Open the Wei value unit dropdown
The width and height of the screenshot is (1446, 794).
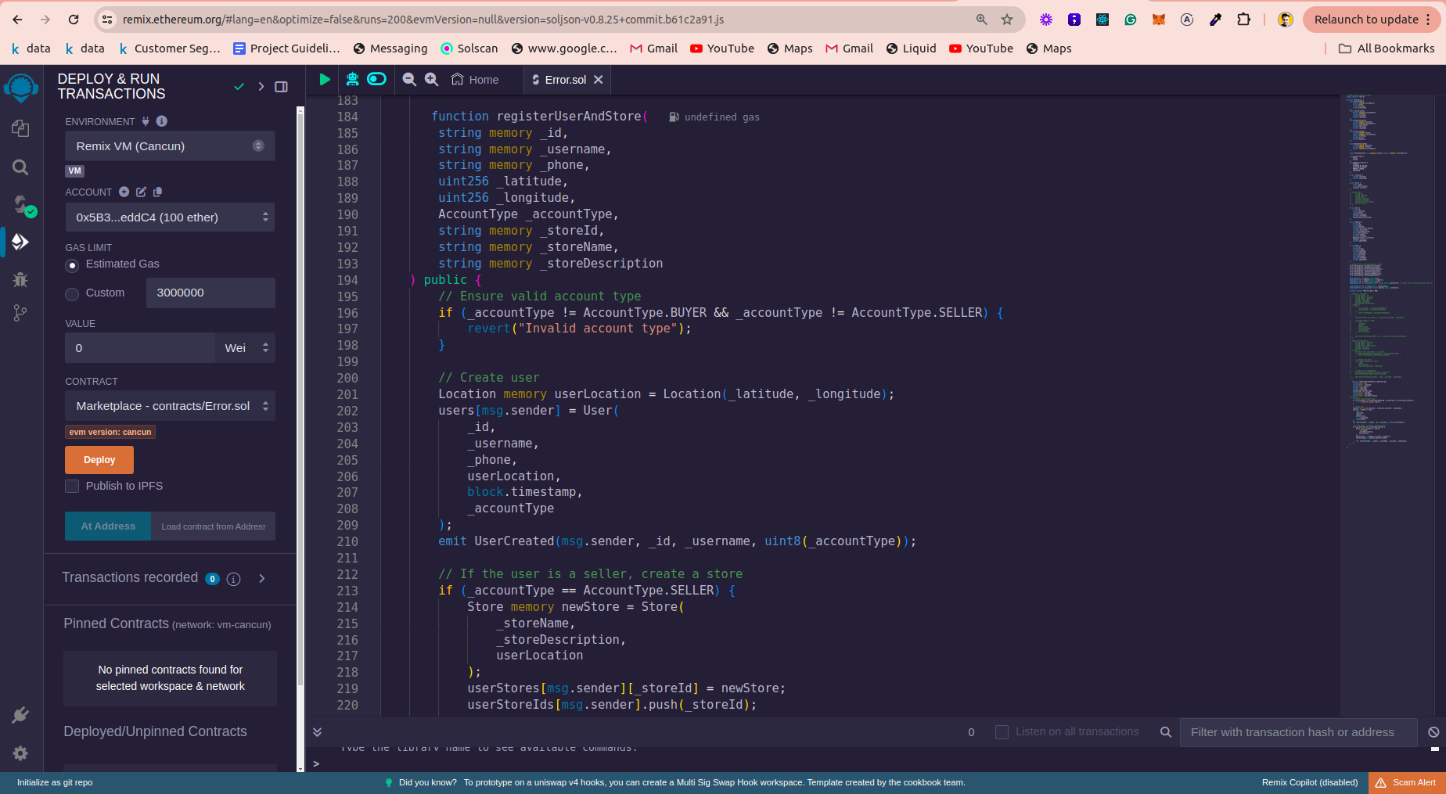point(245,348)
